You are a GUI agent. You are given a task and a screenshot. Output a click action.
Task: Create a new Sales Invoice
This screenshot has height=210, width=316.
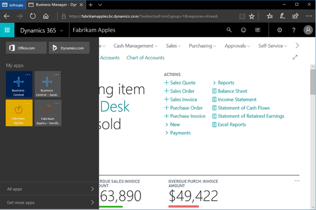coord(180,99)
